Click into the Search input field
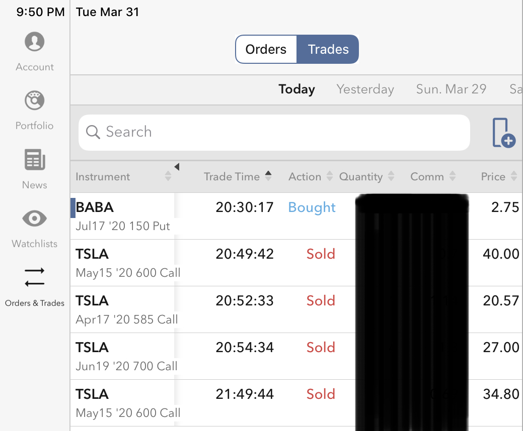523x431 pixels. click(x=282, y=132)
